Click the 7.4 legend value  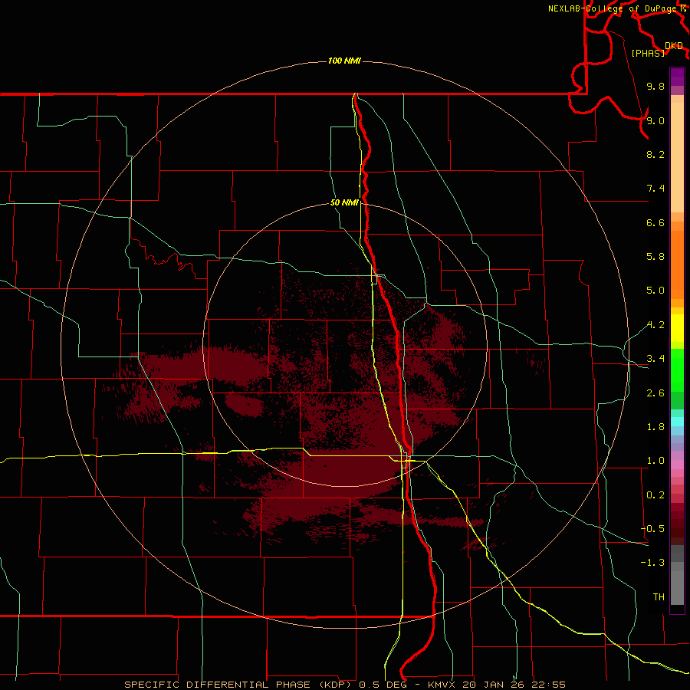tap(655, 189)
